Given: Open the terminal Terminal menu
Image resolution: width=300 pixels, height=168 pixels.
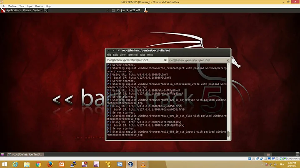Looking at the screenshot, I should pos(132,54).
